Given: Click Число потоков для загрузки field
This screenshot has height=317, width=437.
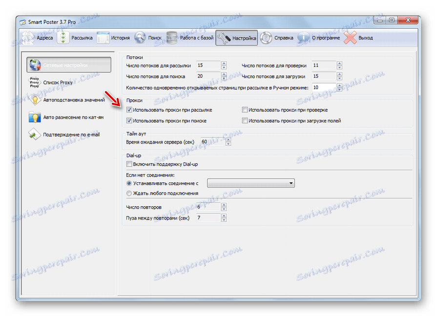Looking at the screenshot, I should pos(324,76).
